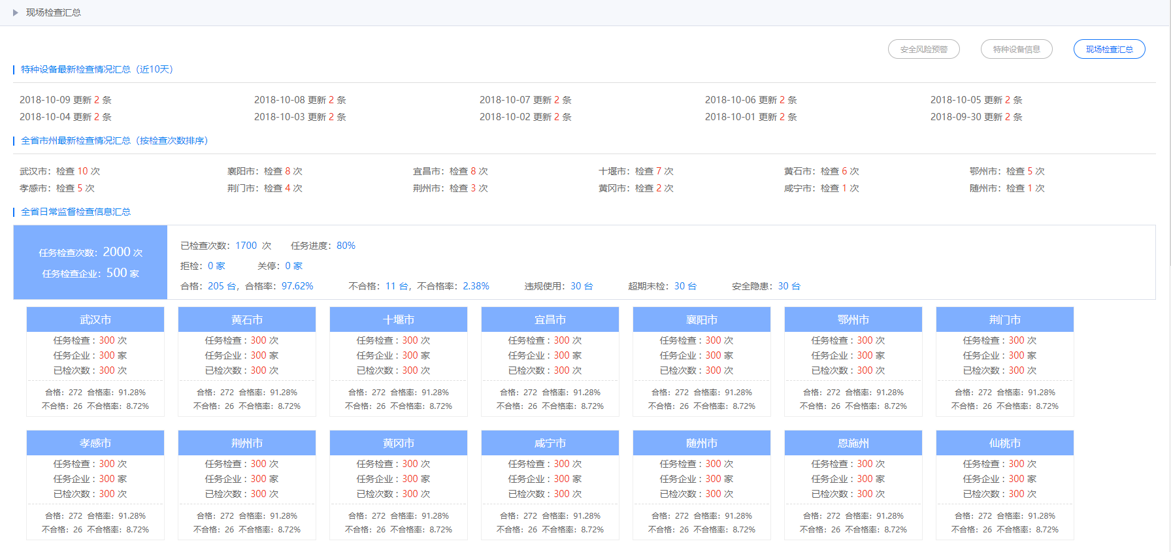Image resolution: width=1171 pixels, height=552 pixels.
Task: Click the 安全隐患 30 台 value
Action: click(789, 286)
